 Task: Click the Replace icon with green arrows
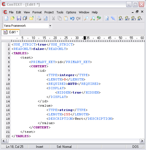(x=99, y=18)
